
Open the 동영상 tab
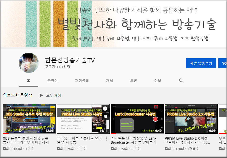(52, 81)
